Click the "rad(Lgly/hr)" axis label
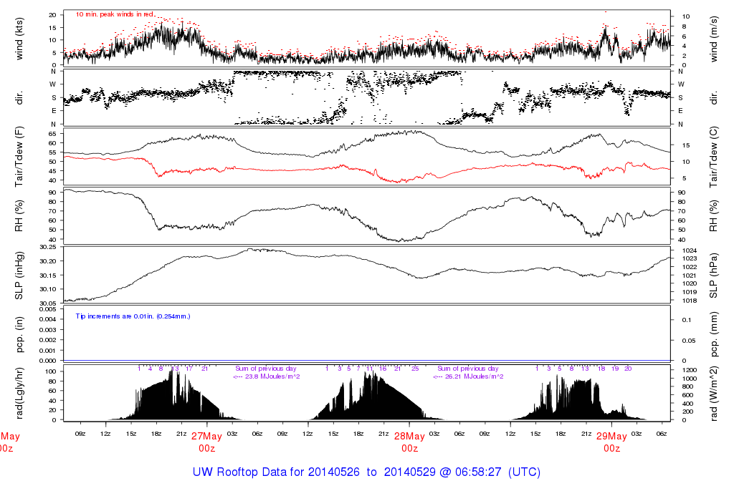Screen dimensions: 734x501 click(x=19, y=393)
